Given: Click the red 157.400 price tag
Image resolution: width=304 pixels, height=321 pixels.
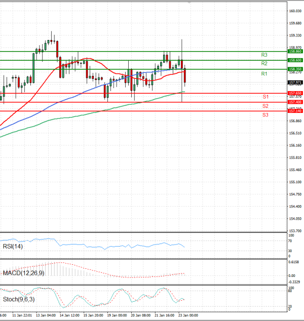Looking at the screenshot, I should (295, 102).
